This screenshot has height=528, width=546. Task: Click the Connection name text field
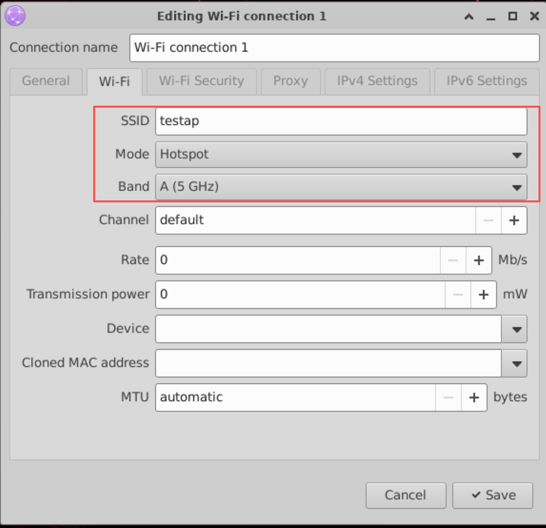334,48
